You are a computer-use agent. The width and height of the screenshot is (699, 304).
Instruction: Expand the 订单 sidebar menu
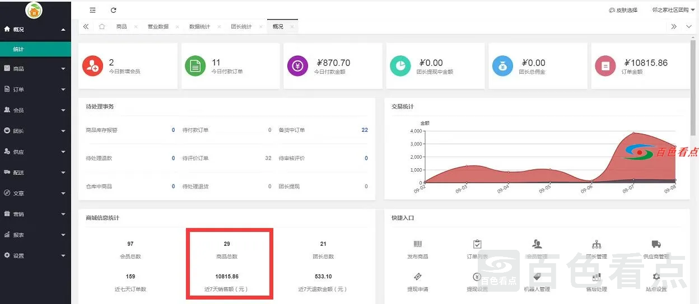coord(35,89)
